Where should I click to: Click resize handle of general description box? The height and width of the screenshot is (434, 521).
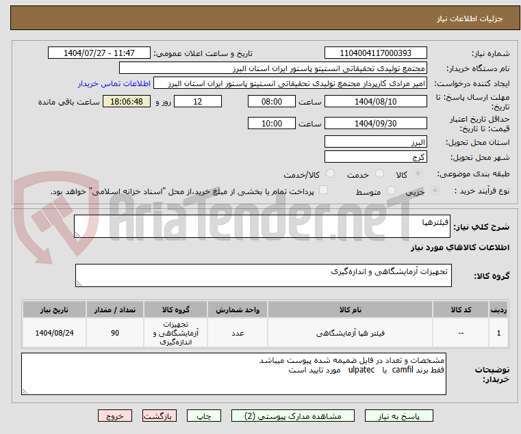tap(78, 234)
